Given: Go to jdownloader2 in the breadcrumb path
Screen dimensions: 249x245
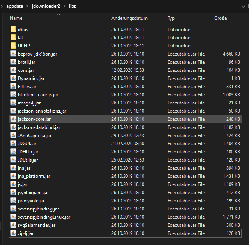Looking at the screenshot, I should point(46,6).
